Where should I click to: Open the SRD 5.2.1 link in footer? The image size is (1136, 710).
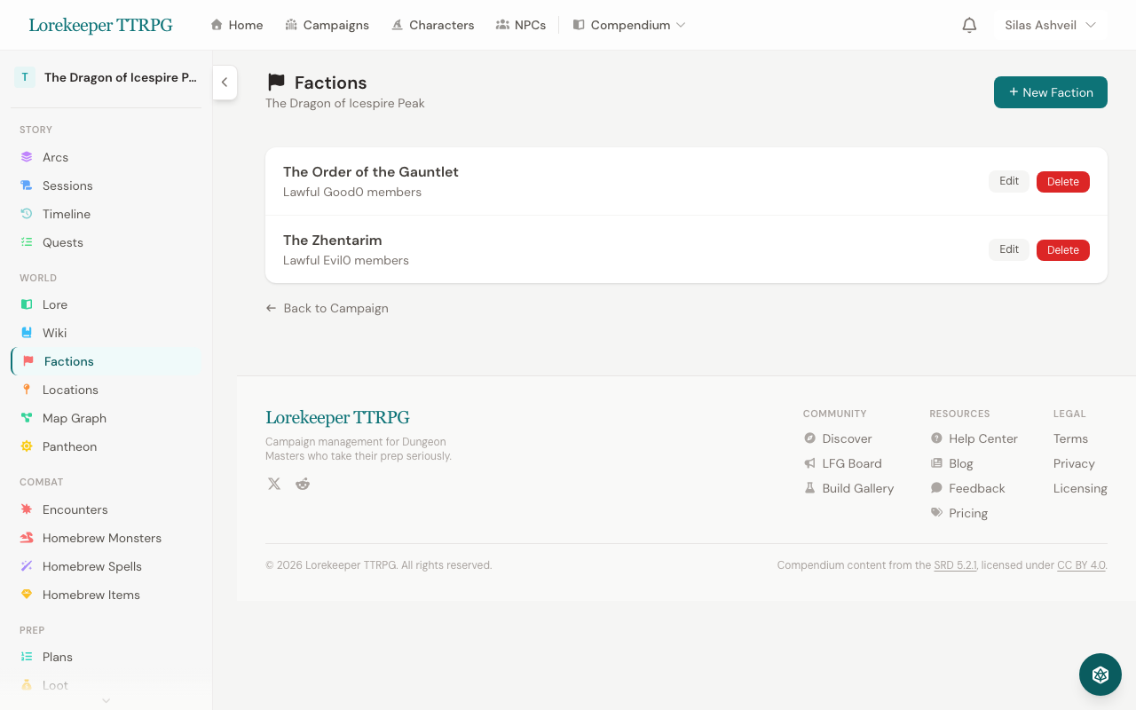click(x=955, y=565)
